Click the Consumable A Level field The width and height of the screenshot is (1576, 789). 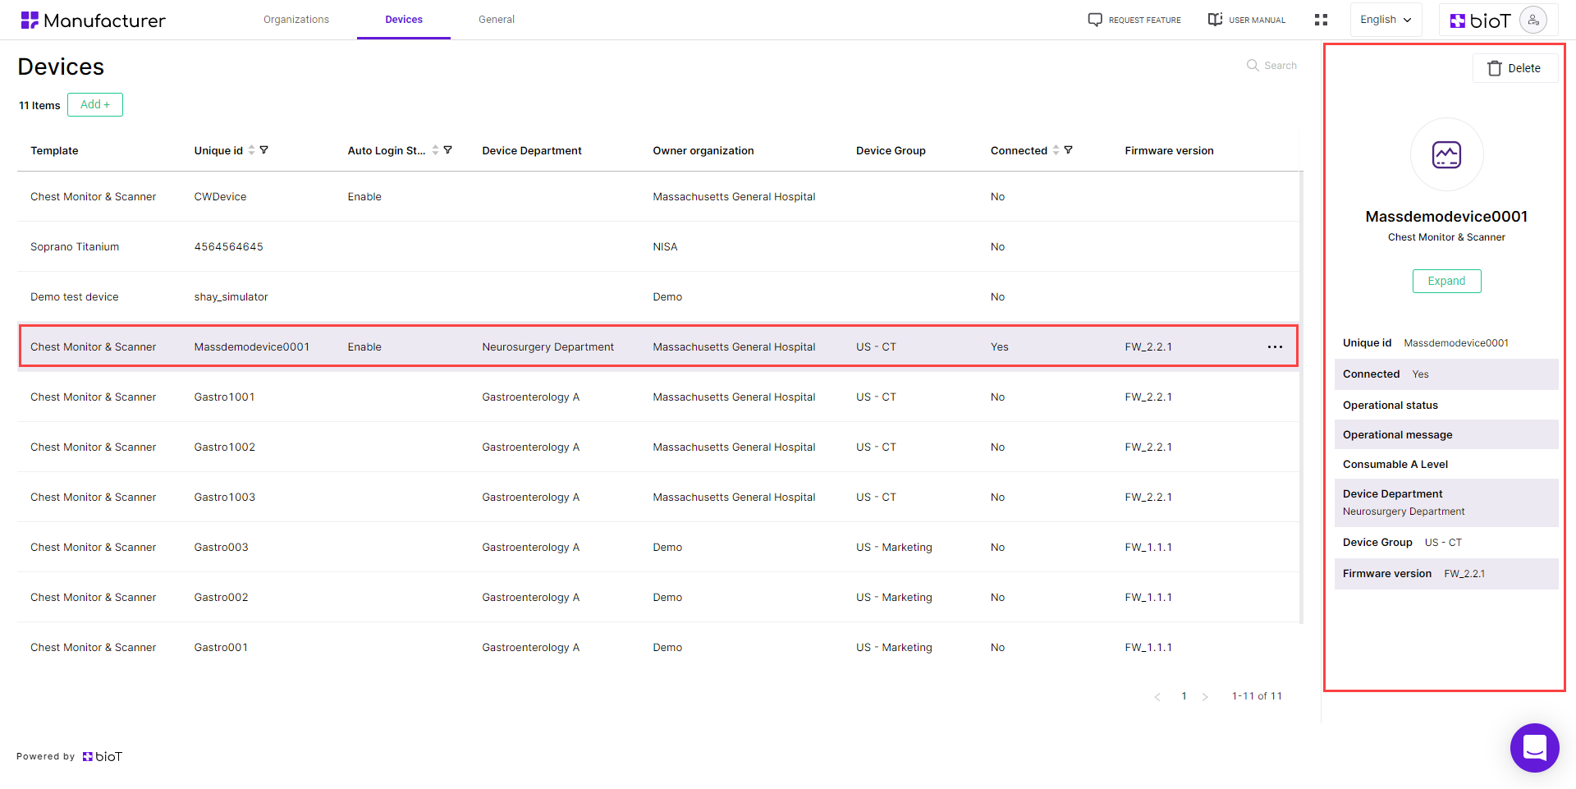coord(1446,464)
